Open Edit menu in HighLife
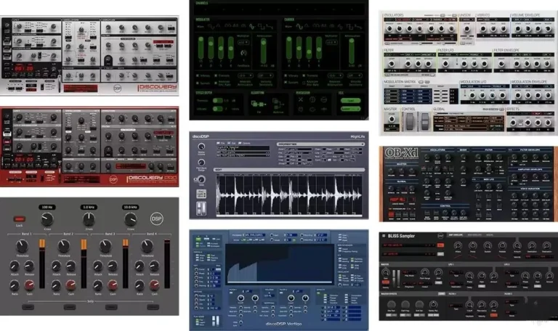558x331 pixels. point(232,143)
